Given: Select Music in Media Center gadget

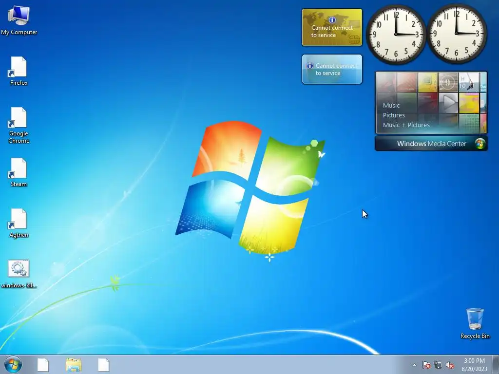Looking at the screenshot, I should [x=391, y=105].
